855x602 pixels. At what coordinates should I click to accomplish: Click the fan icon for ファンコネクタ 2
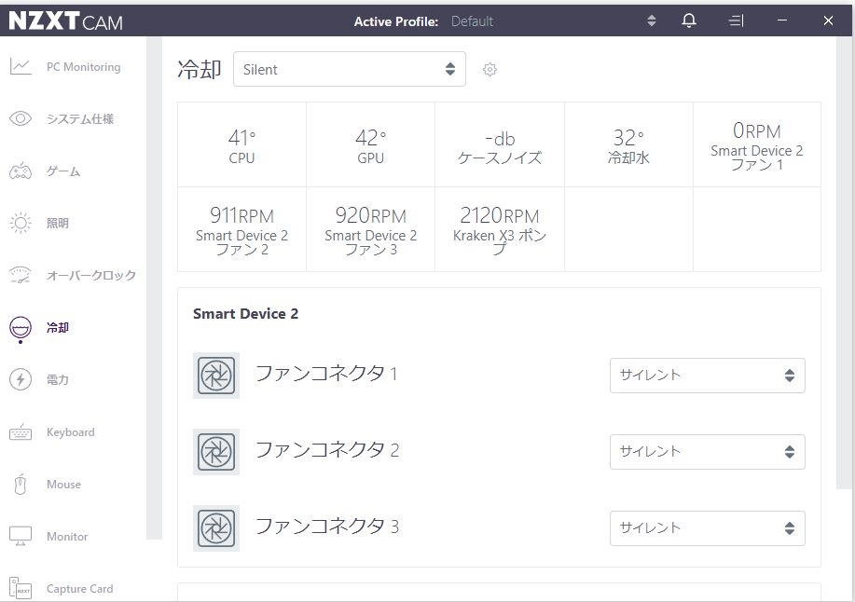pyautogui.click(x=216, y=452)
